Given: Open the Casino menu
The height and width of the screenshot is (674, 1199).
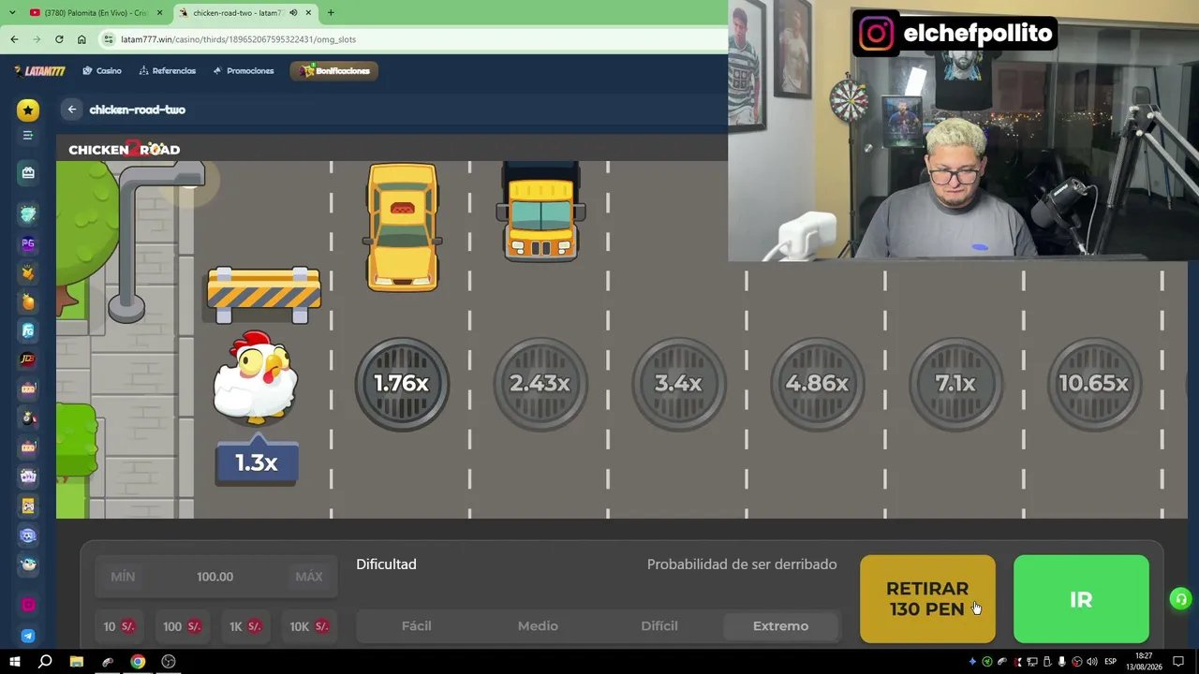Looking at the screenshot, I should (x=102, y=71).
